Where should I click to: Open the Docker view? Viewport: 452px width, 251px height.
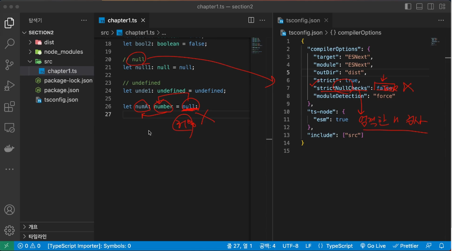coord(10,149)
